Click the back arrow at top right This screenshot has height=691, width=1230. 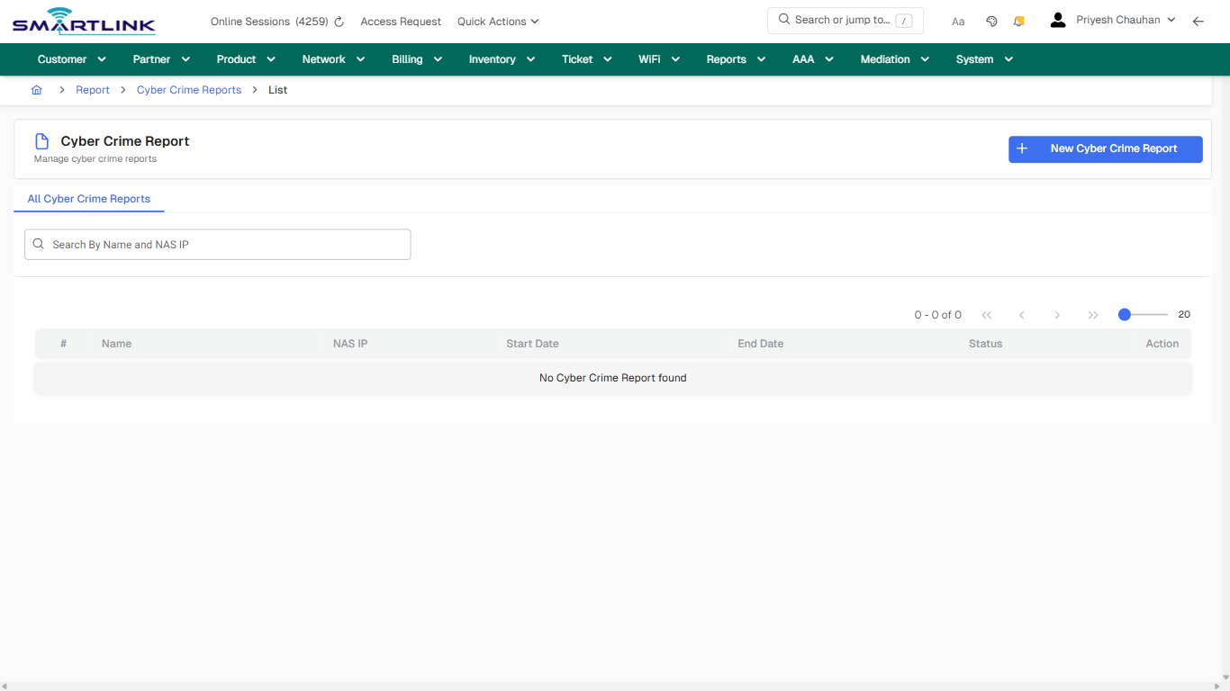point(1198,21)
